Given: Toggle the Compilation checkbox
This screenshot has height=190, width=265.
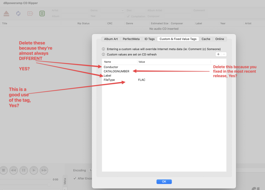Looking at the screenshot, I should (128, 16).
